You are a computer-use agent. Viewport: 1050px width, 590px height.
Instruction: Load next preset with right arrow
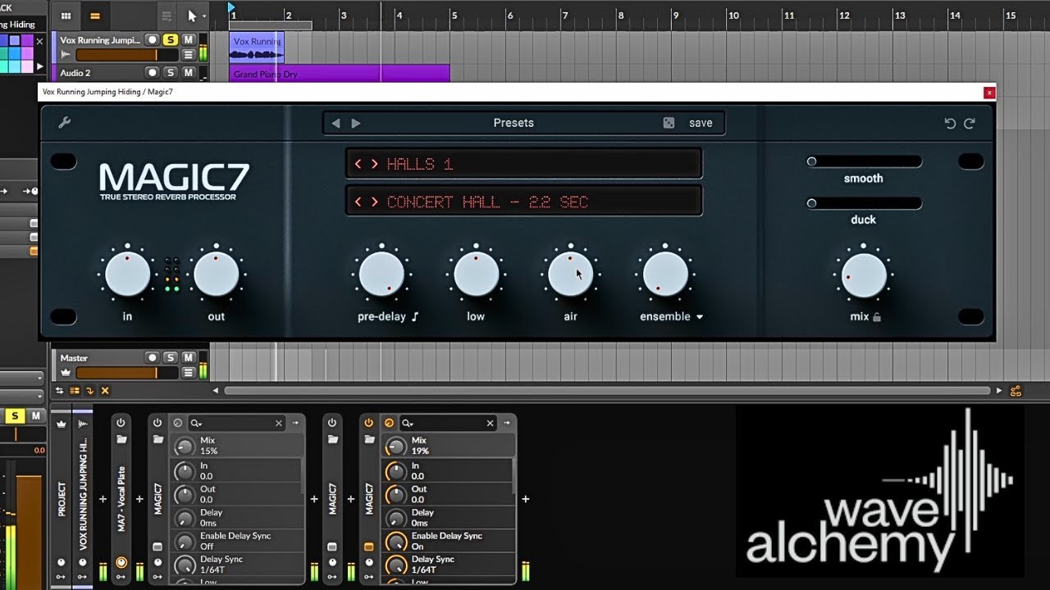pyautogui.click(x=355, y=123)
